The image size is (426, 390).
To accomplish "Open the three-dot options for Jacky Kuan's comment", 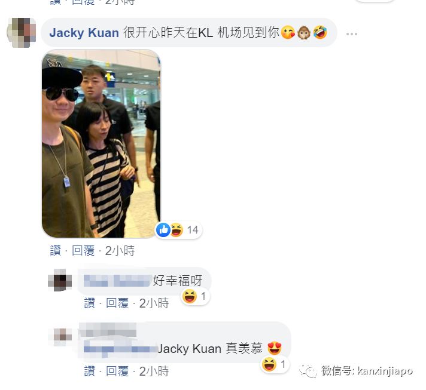I will [x=352, y=34].
